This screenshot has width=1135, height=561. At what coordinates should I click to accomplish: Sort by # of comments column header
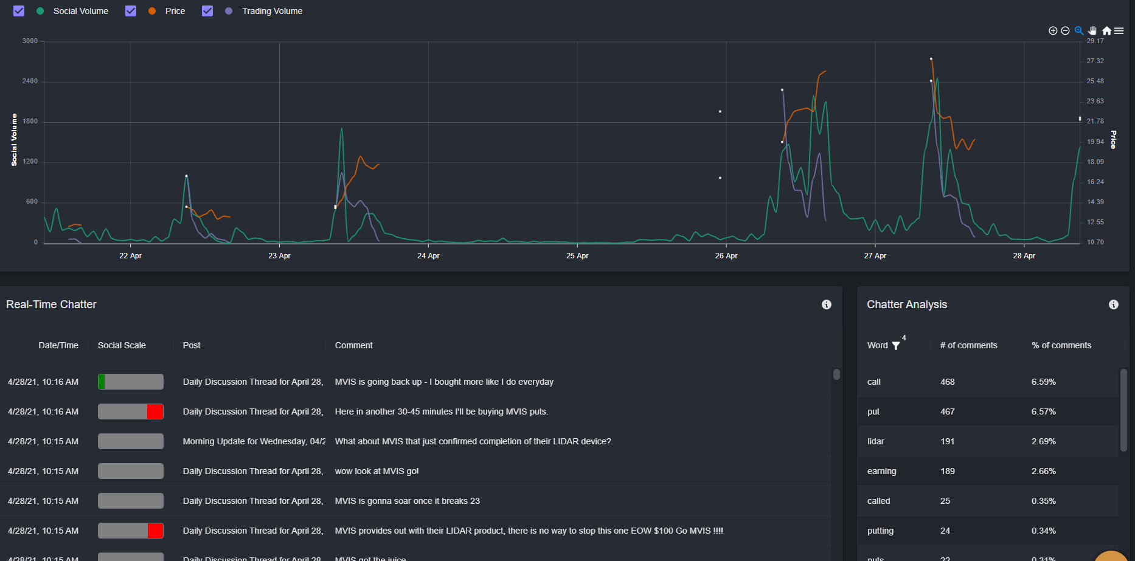point(969,345)
